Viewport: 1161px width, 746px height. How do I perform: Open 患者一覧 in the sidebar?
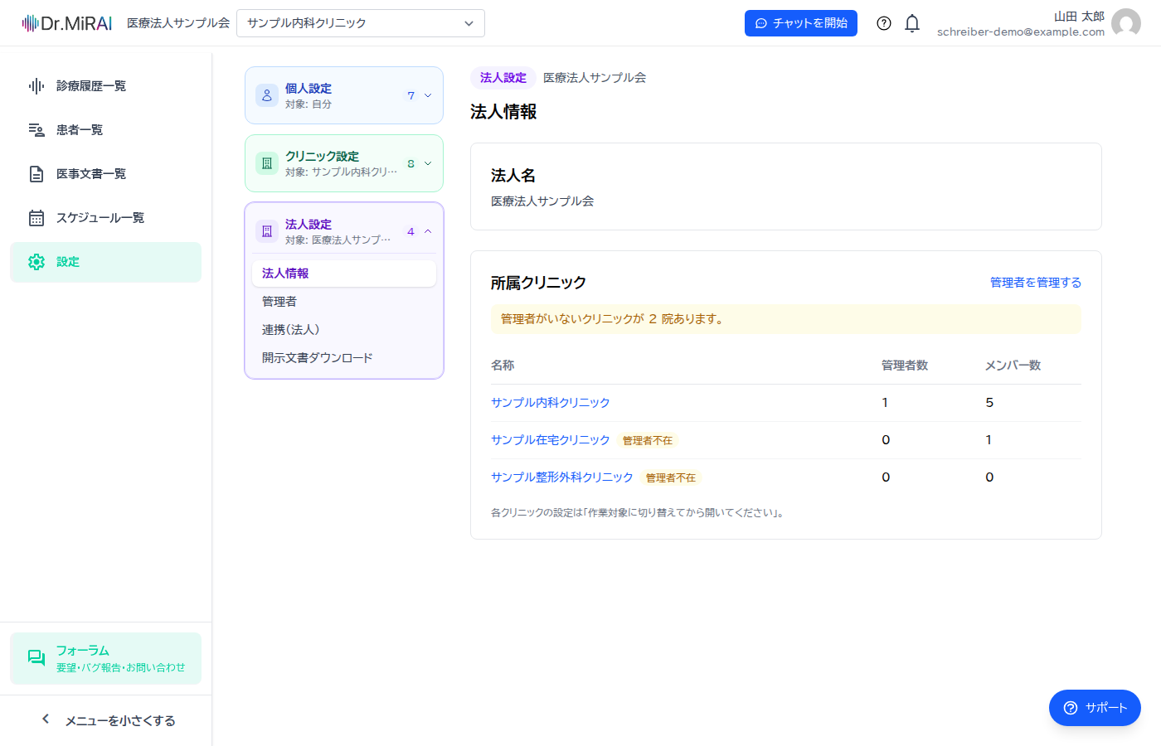pyautogui.click(x=106, y=130)
